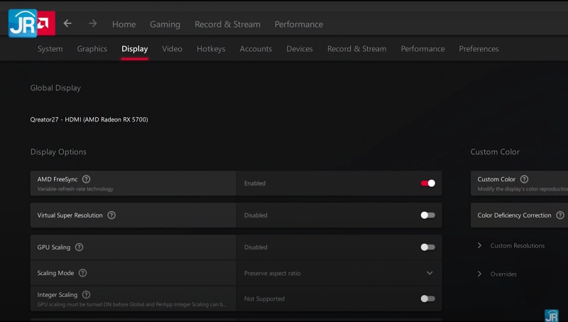
Task: Switch to the Graphics tab
Action: pos(92,48)
